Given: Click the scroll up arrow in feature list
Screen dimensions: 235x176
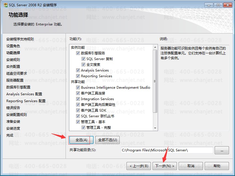Looking at the screenshot, I should (x=155, y=47).
